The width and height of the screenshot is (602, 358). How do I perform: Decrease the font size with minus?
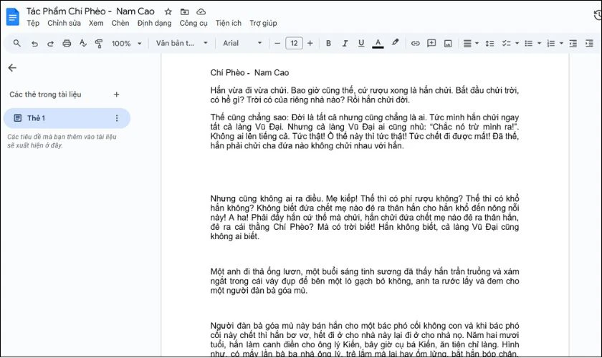(x=277, y=44)
